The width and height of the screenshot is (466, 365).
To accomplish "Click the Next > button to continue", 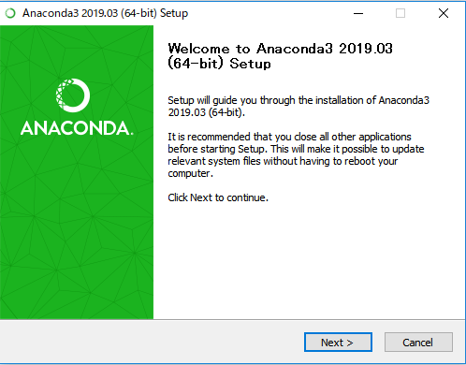I will click(x=338, y=343).
